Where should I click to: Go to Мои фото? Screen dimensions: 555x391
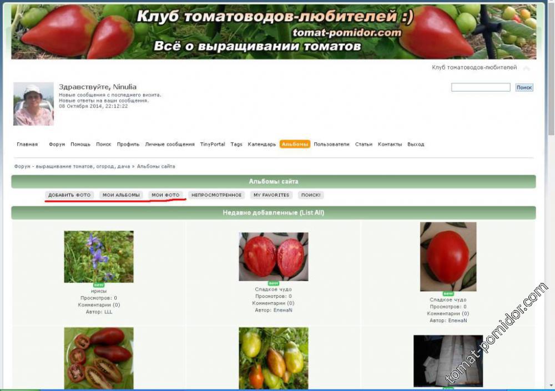[x=165, y=195]
